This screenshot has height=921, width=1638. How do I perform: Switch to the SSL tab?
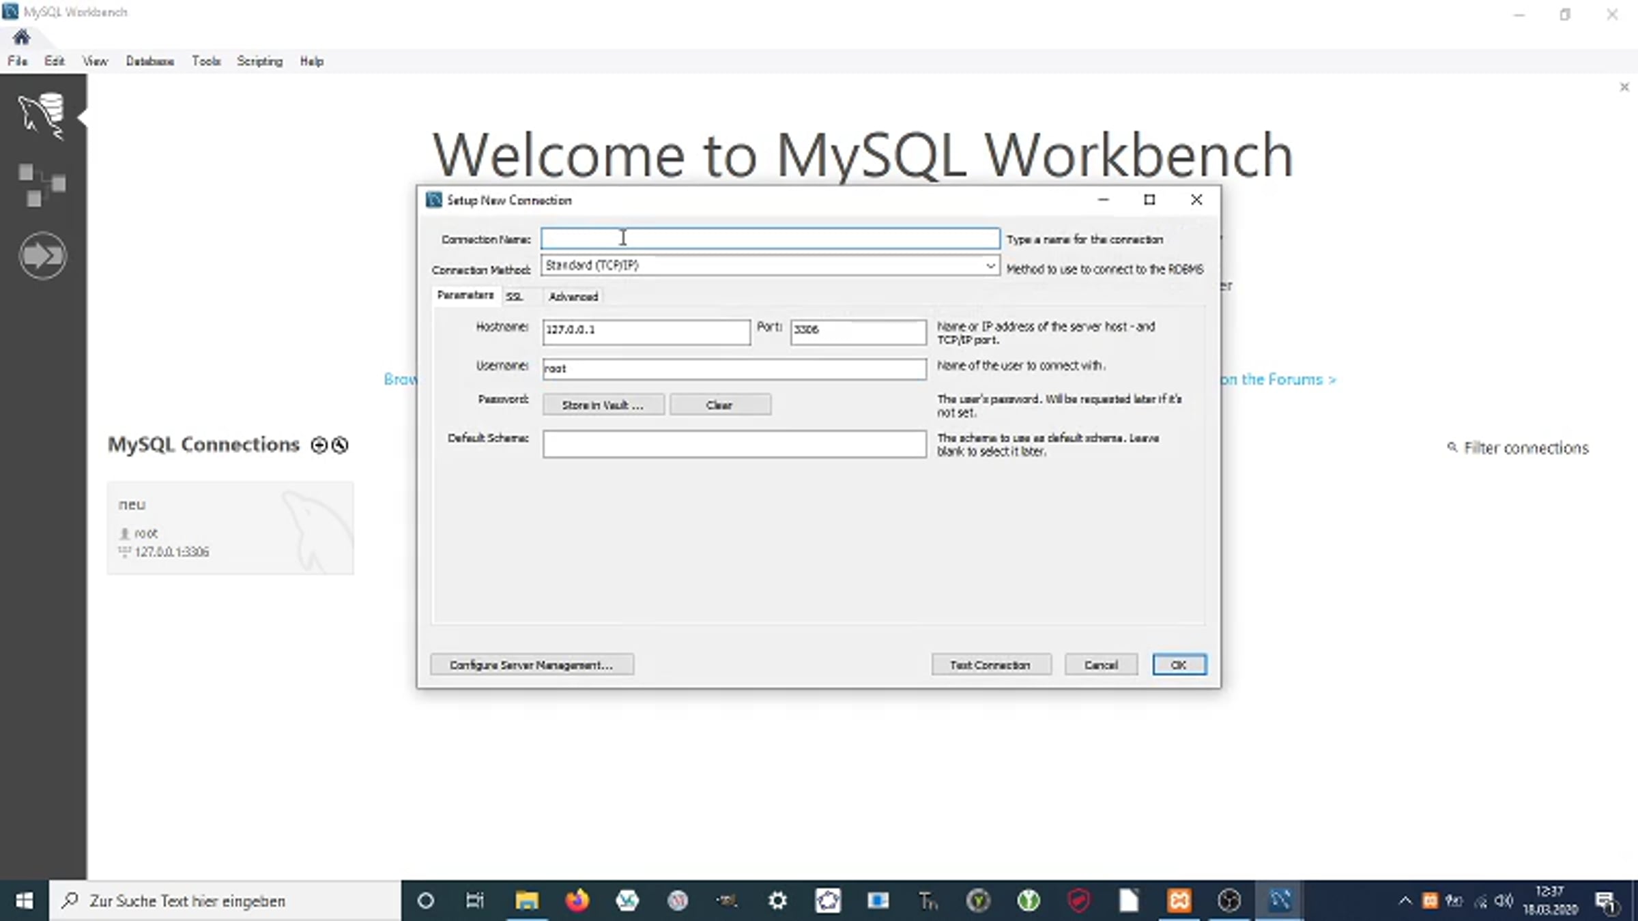click(515, 297)
